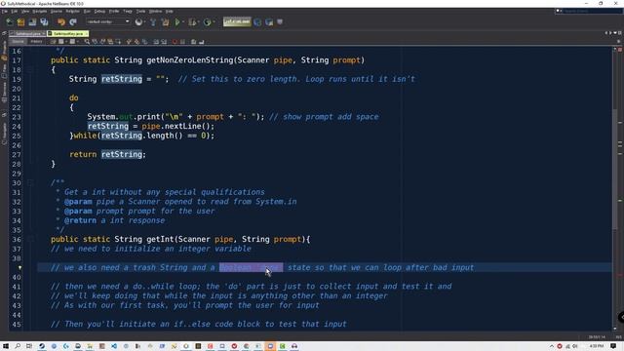Collapse the getInt method fold at line 36

(30, 239)
